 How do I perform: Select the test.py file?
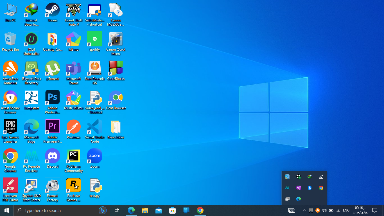point(95,188)
